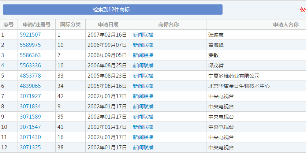
Task: Select applicant cell 宁夏多维药业有限公司
Action: click(x=234, y=76)
